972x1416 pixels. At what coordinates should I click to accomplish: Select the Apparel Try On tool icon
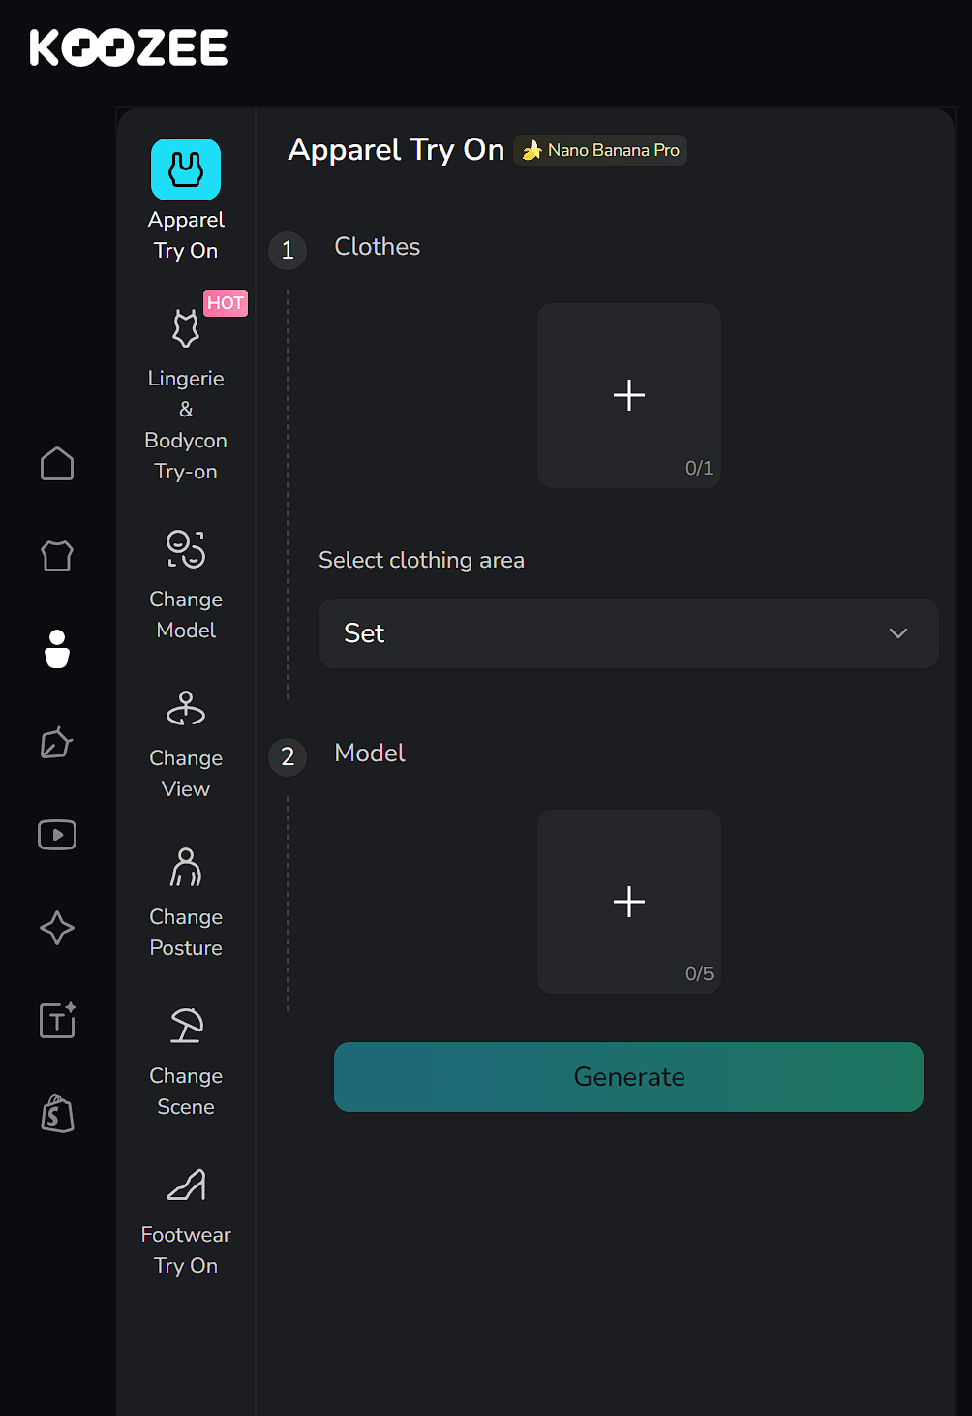tap(186, 170)
